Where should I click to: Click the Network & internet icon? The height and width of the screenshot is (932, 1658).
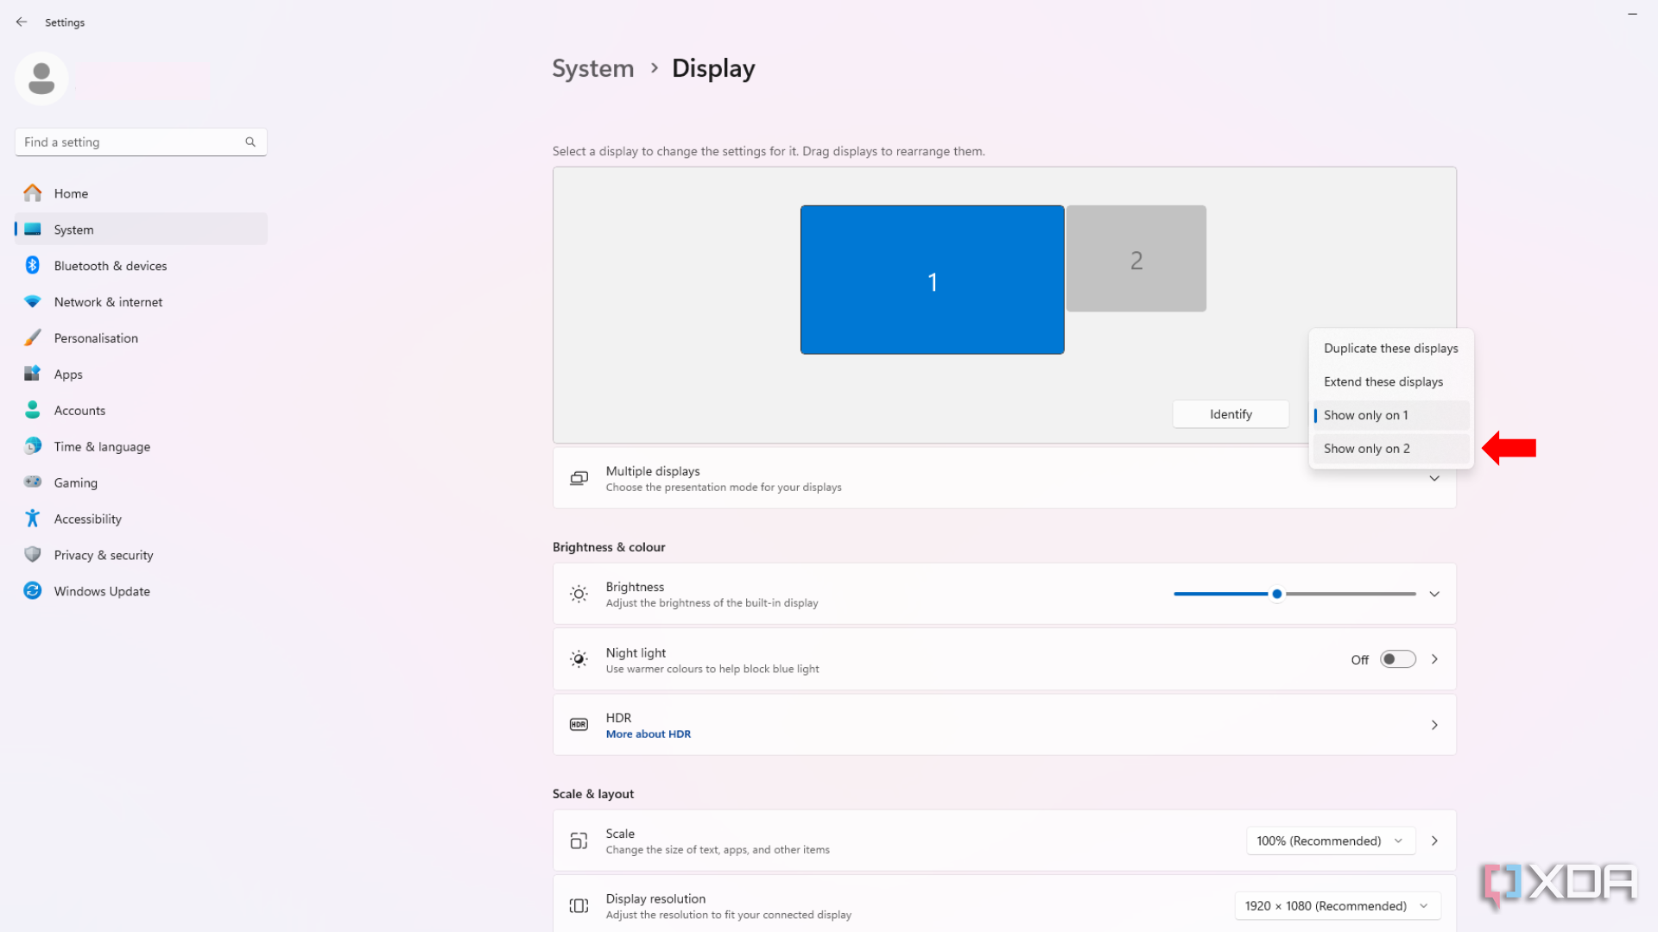(32, 301)
